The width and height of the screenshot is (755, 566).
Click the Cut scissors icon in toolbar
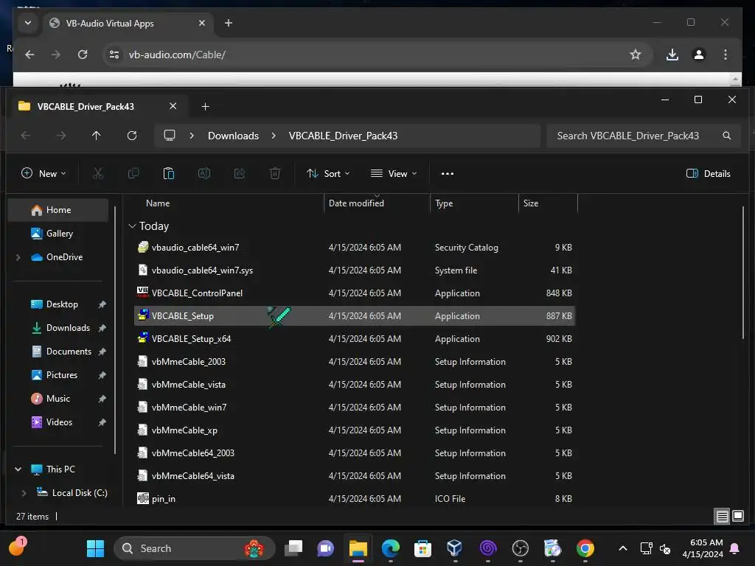click(98, 173)
